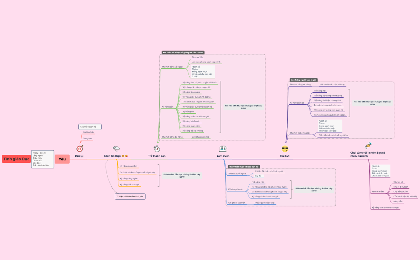Viewport: 420px width, 260px height.
Task: Select the nơi tìm kiếm node
Action: click(378, 192)
